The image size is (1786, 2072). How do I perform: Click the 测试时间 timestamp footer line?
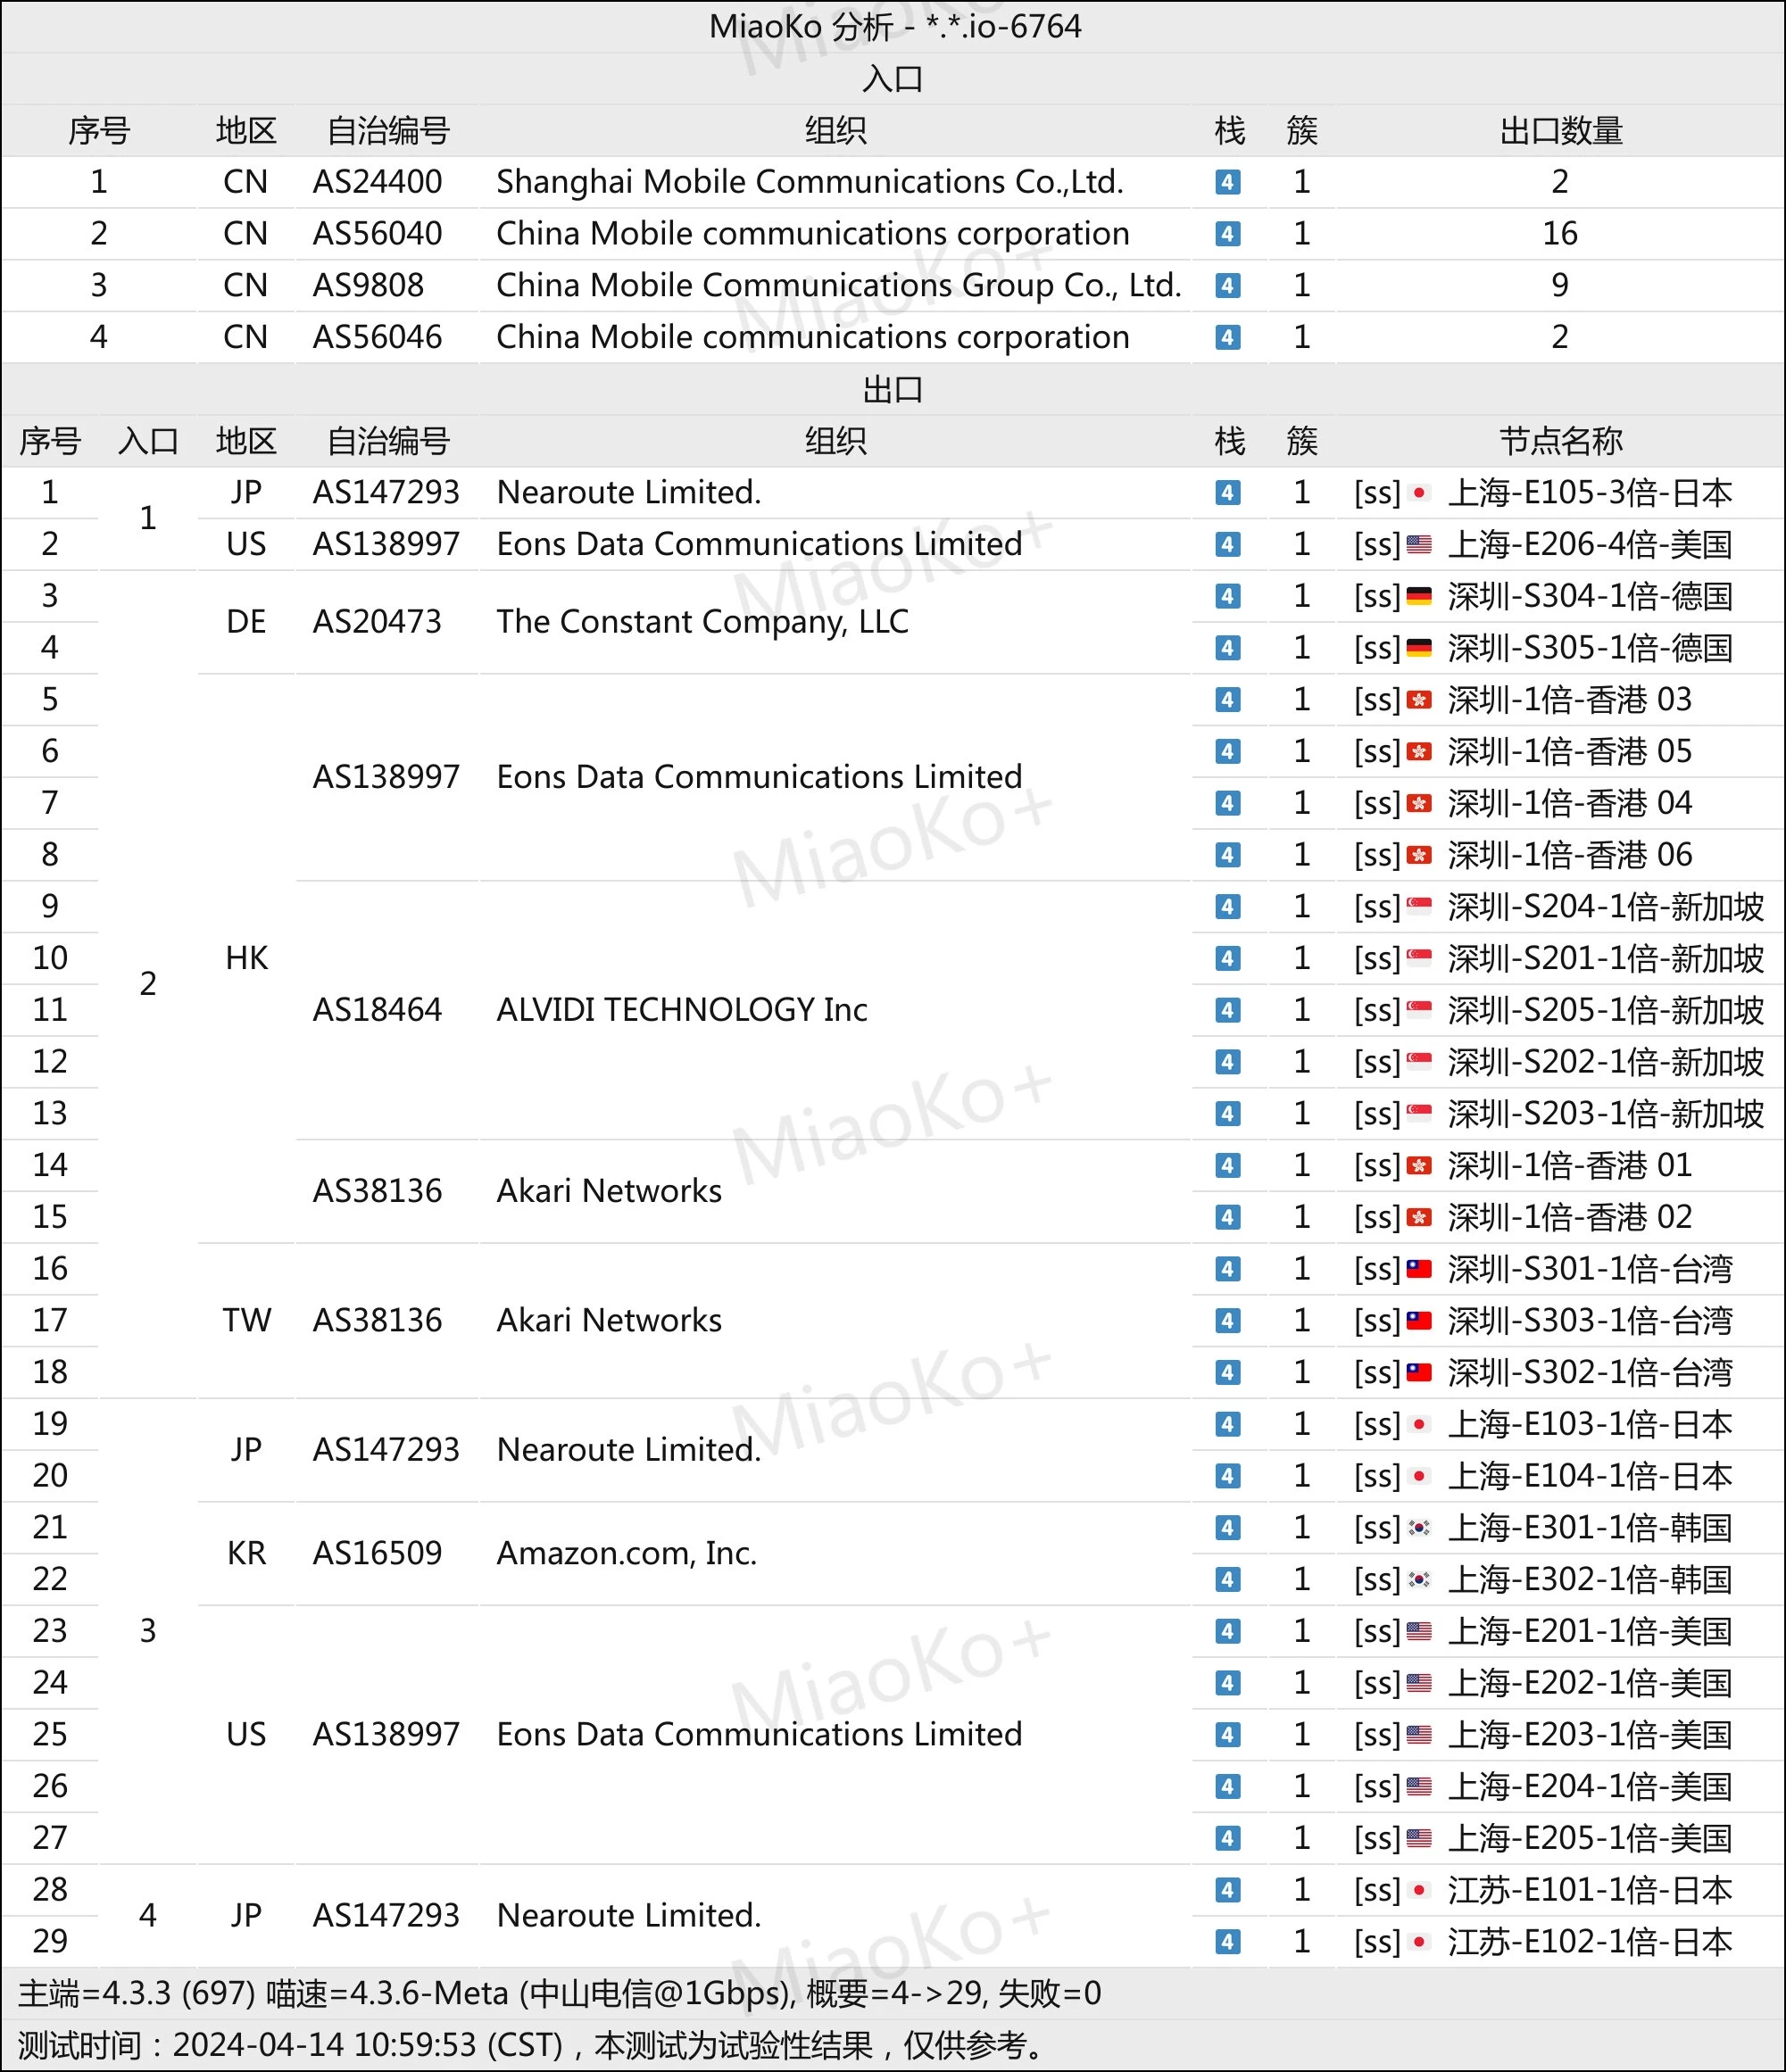(530, 2045)
